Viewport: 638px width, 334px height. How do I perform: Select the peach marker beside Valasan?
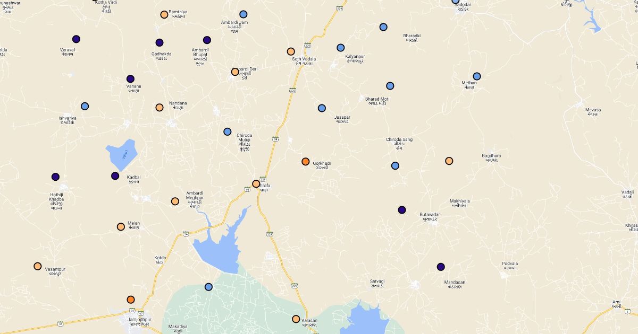[296, 319]
